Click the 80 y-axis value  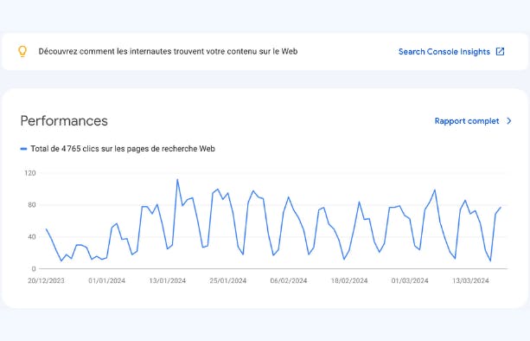32,205
